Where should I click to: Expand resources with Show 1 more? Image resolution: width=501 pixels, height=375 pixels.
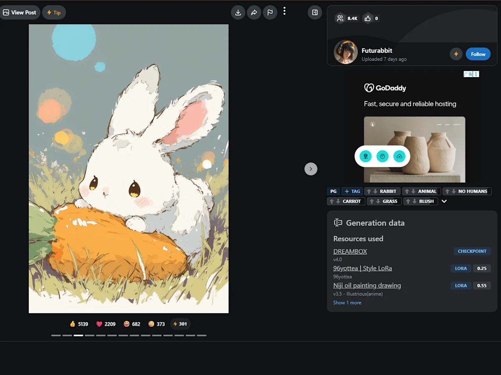347,302
